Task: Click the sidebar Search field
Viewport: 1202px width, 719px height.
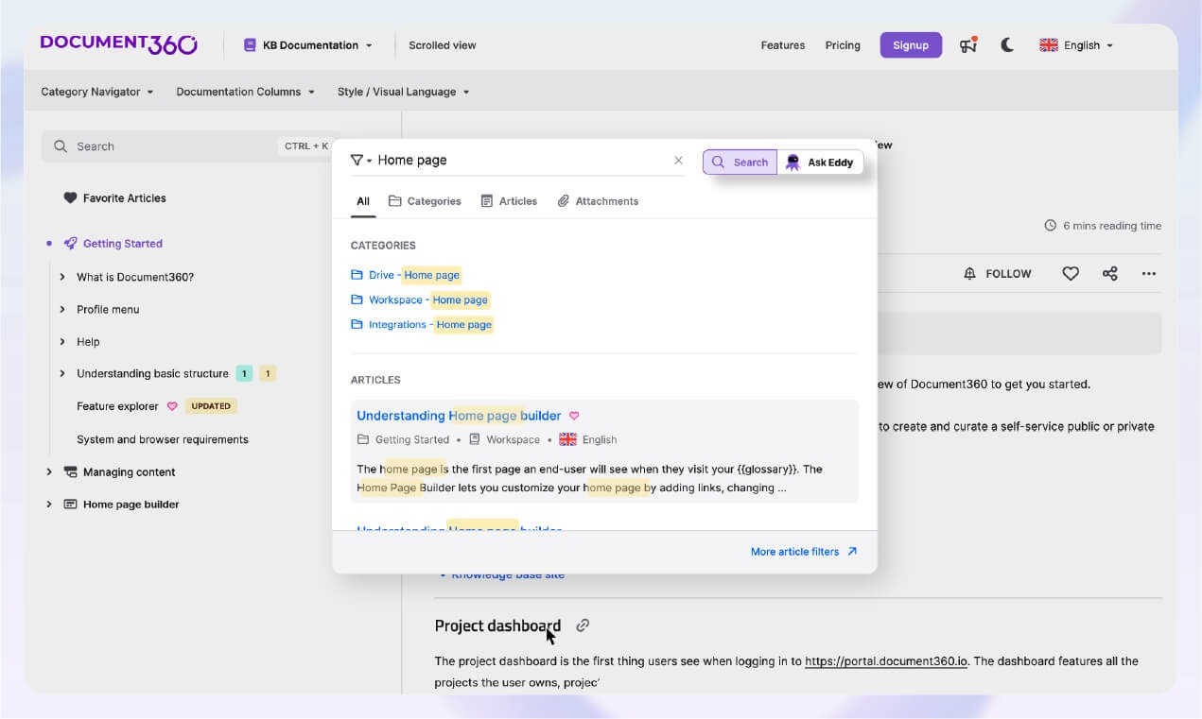Action: [189, 146]
